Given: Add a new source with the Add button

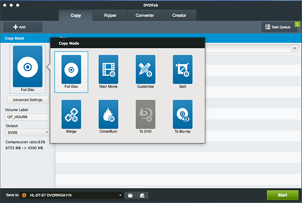Looking at the screenshot, I should pyautogui.click(x=23, y=27).
